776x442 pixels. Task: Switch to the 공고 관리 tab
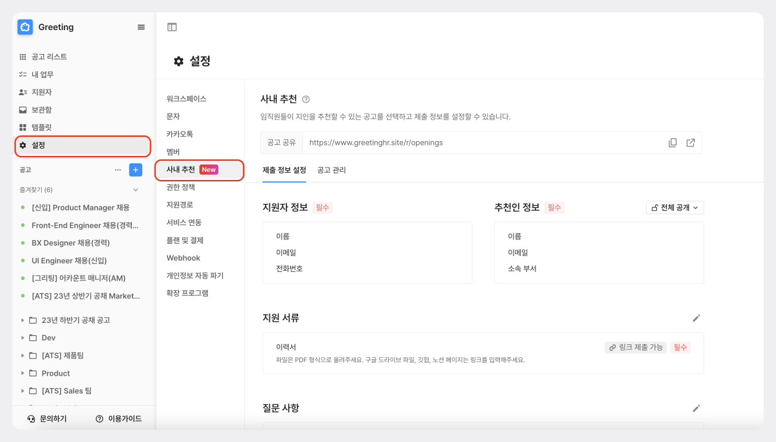(331, 170)
